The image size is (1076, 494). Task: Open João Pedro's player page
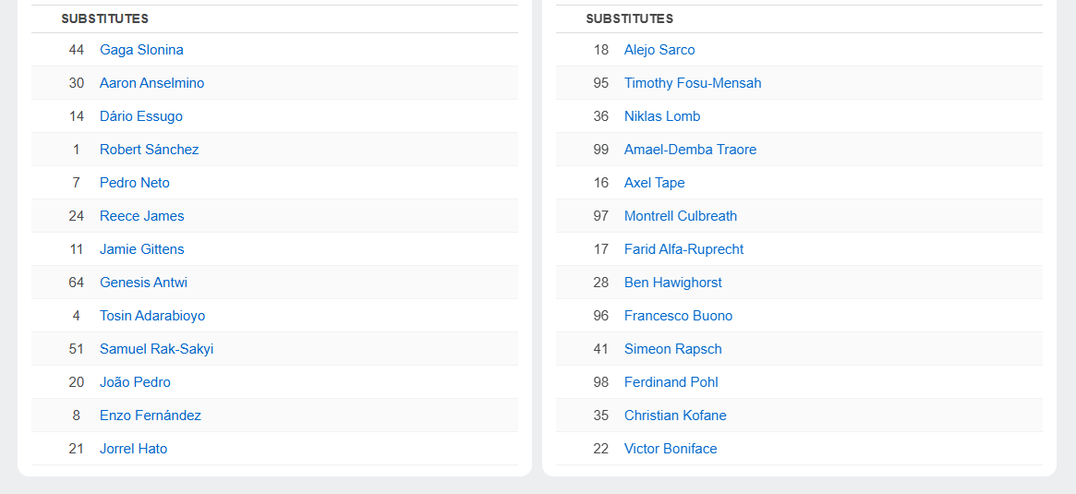click(135, 382)
